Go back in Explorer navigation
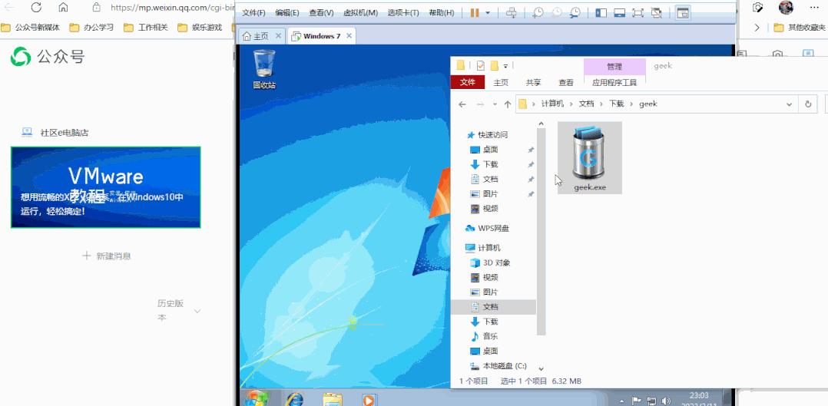The width and height of the screenshot is (828, 406). click(462, 104)
